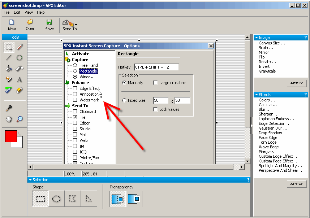Collapse the Effects panel triangle

pos(257,95)
